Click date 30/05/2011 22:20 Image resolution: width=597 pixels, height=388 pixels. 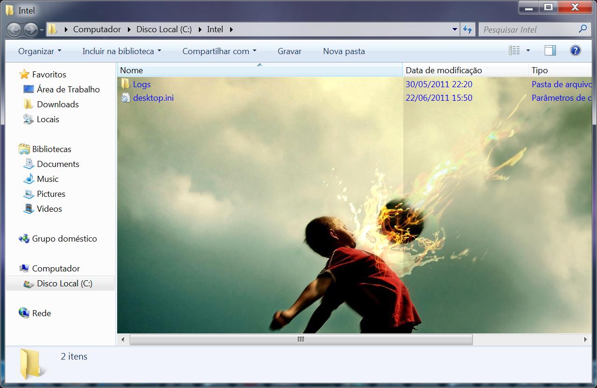[439, 84]
